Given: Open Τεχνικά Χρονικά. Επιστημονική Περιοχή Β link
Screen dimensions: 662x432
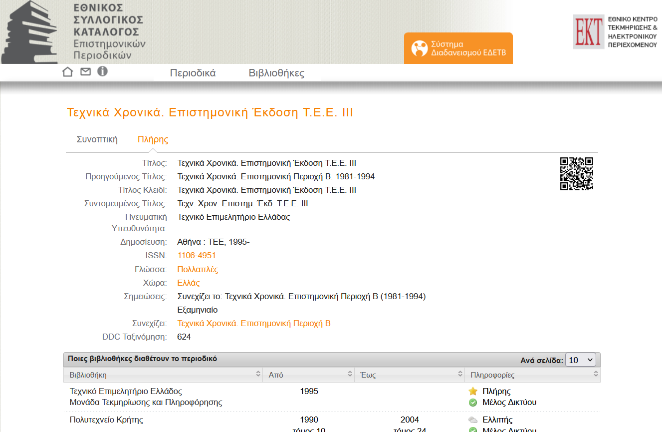Looking at the screenshot, I should coord(254,323).
